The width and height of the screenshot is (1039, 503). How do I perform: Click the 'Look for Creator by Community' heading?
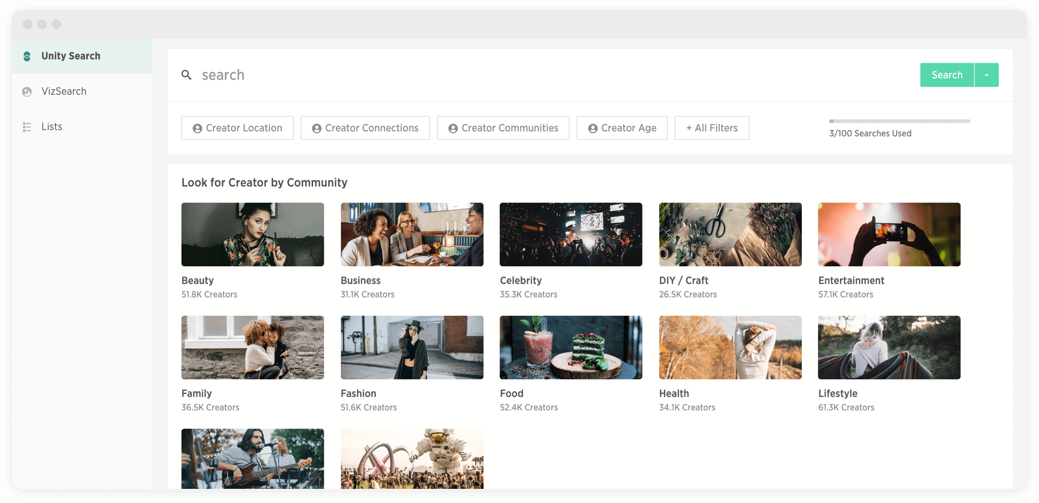(264, 183)
